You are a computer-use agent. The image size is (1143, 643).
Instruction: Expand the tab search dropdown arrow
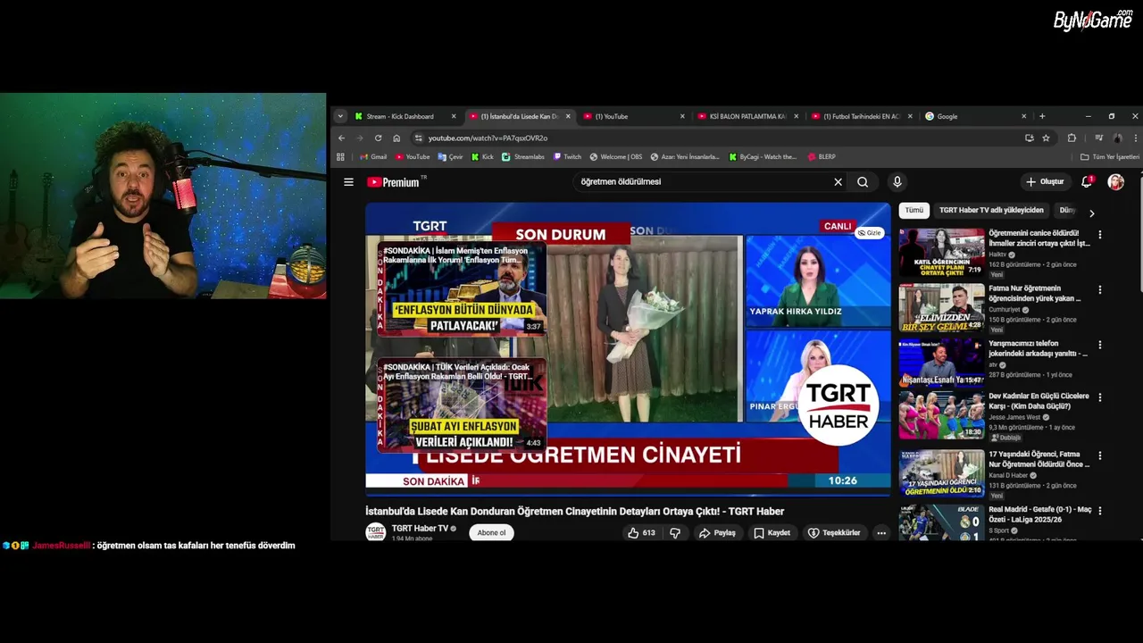(x=340, y=116)
